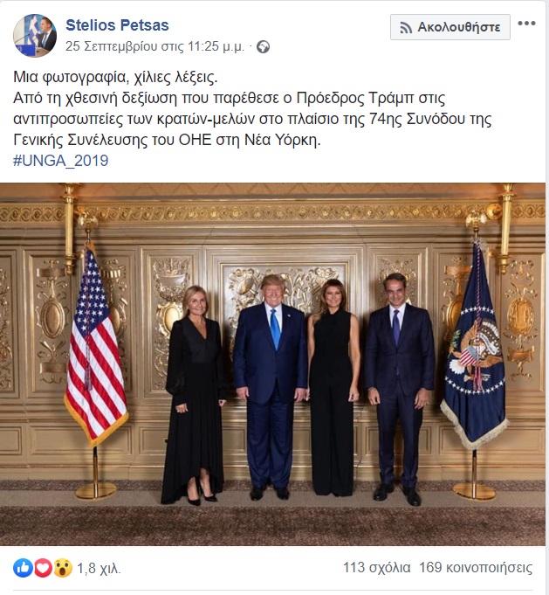549x595 pixels.
Task: Open the Stelios Petsas profile picture
Action: (35, 34)
